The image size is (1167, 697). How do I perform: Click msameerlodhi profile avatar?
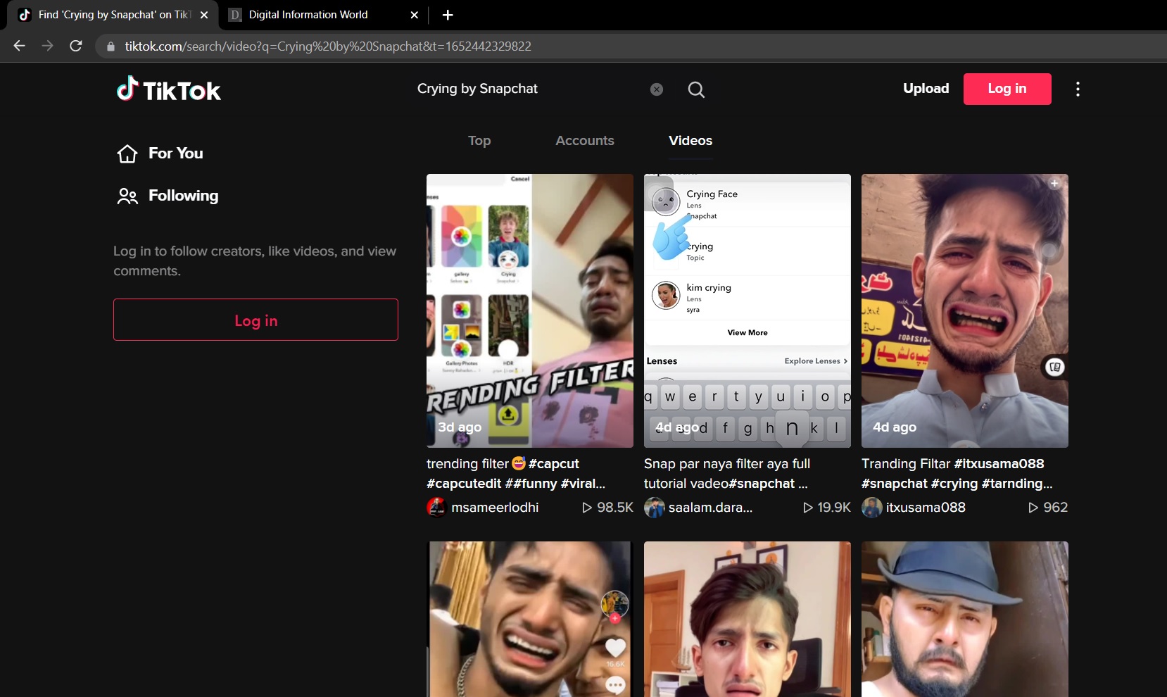point(436,508)
